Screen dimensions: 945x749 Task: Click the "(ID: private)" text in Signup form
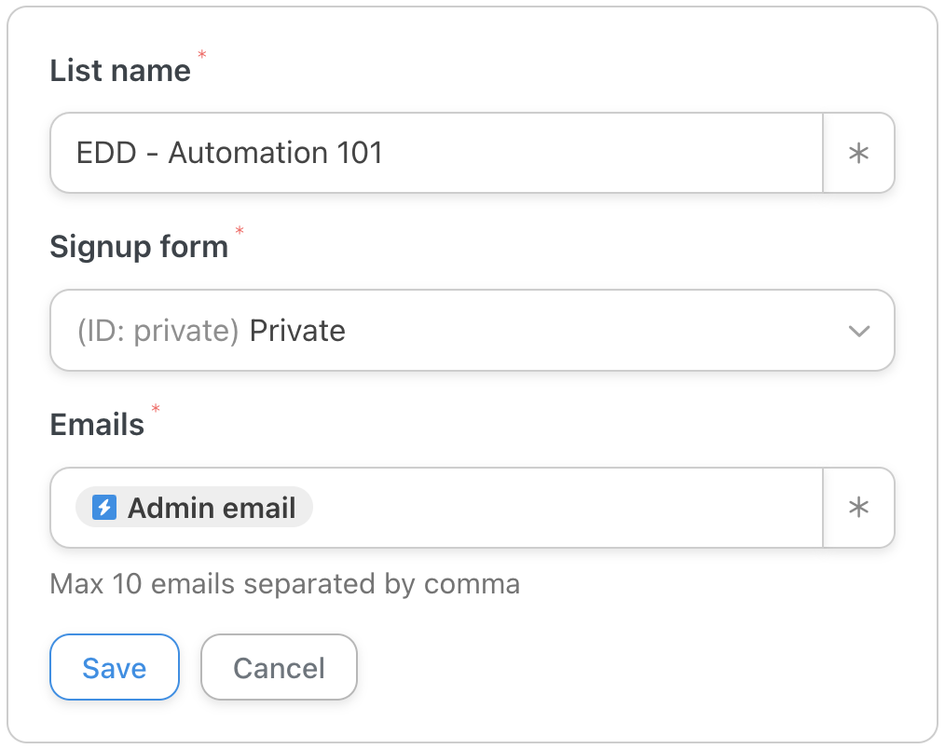[158, 331]
